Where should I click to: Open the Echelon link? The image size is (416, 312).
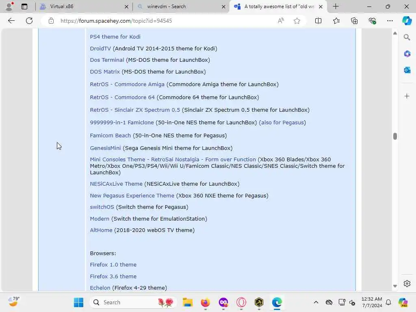[x=100, y=288]
